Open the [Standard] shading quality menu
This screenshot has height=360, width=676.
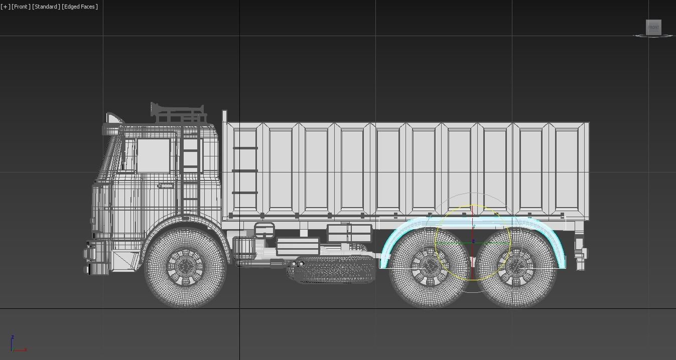[x=46, y=7]
